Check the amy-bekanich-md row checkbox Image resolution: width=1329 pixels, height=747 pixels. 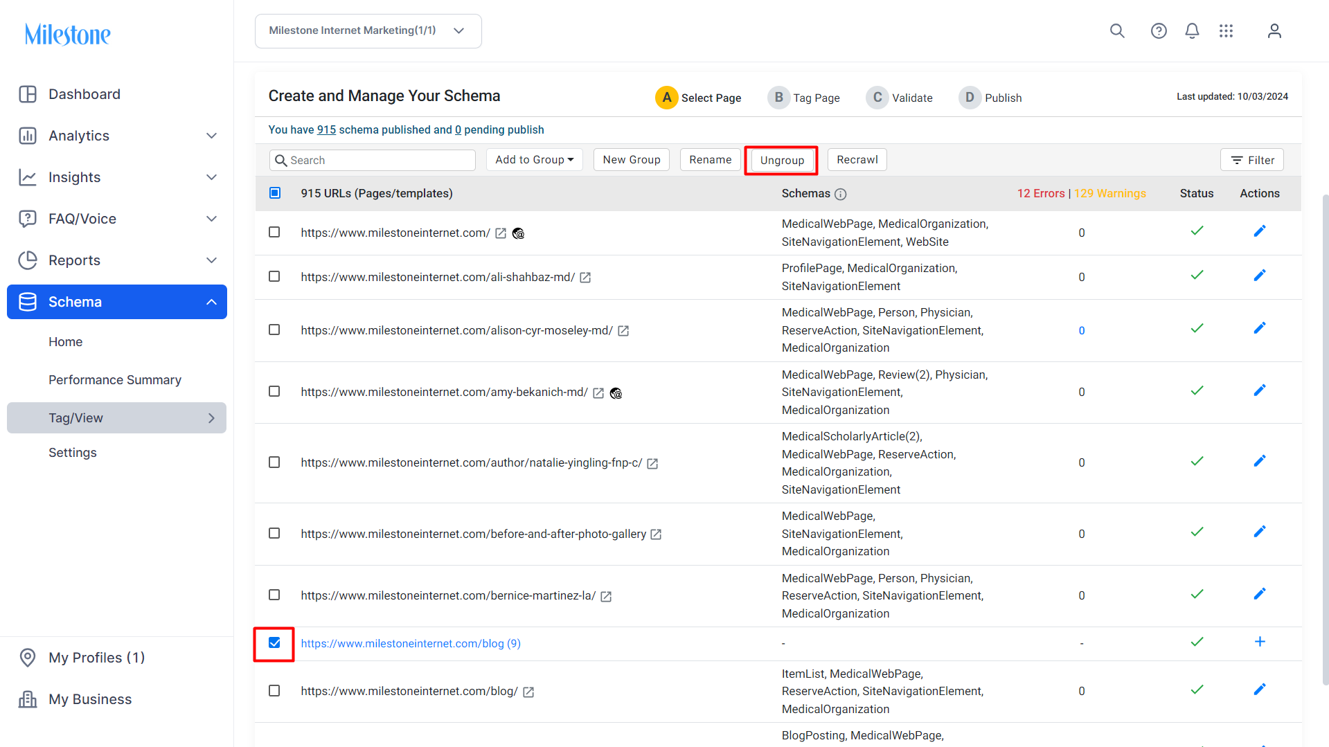(274, 392)
